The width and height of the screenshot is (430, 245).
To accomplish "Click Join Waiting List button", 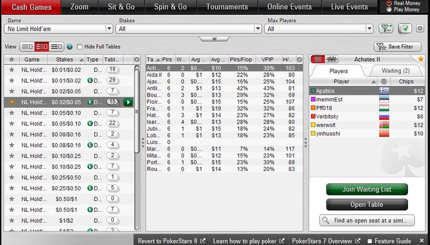I will [x=367, y=189].
